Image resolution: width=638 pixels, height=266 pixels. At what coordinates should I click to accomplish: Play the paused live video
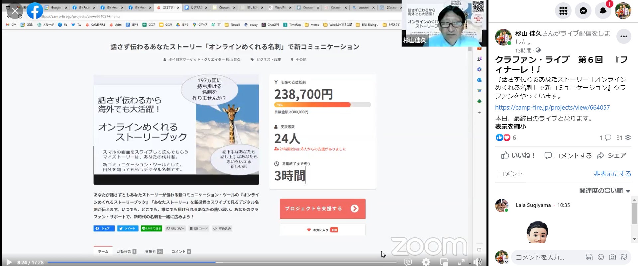(x=9, y=262)
